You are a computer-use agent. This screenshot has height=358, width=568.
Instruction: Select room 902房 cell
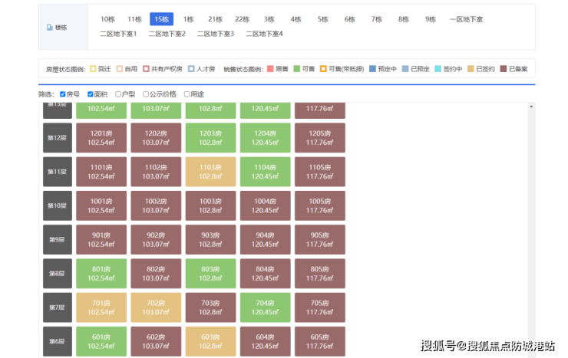(156, 240)
